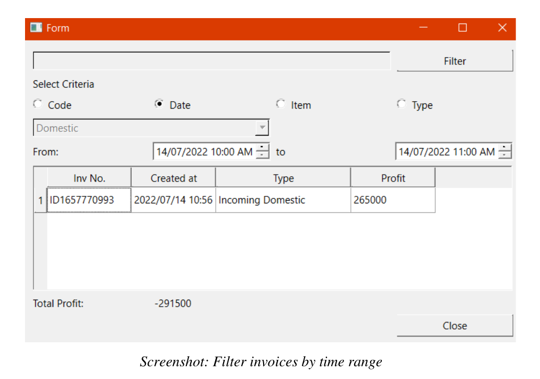The height and width of the screenshot is (379, 540).
Task: Minimize the Form window
Action: click(x=423, y=28)
